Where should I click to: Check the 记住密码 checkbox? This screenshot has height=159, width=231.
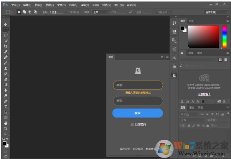[x=132, y=124]
